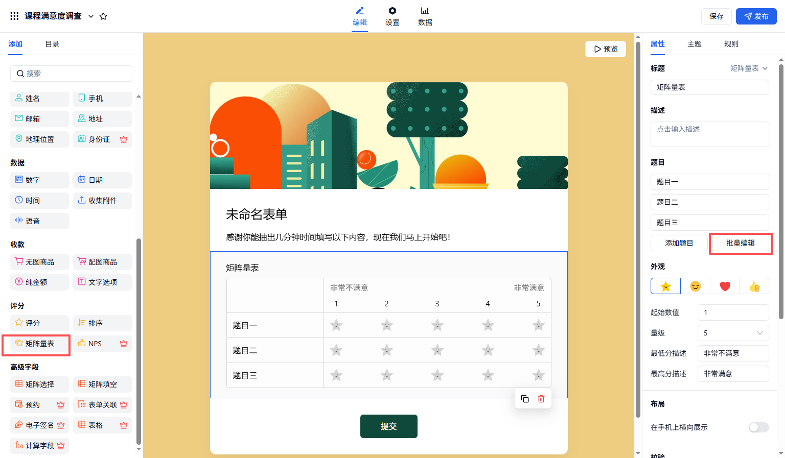The width and height of the screenshot is (785, 458).
Task: Select the star appearance style option
Action: [x=665, y=286]
